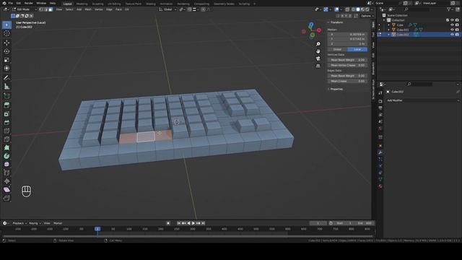Image resolution: width=462 pixels, height=260 pixels.
Task: Select the Smooth tool
Action: pos(6,165)
